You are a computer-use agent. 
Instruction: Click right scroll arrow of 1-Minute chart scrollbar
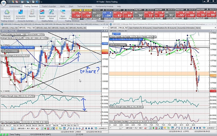pos(123,128)
